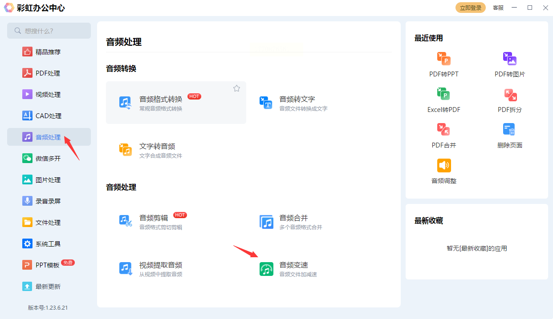553x319 pixels.
Task: Click the 彩虹办公中心 app logo
Action: (9, 8)
